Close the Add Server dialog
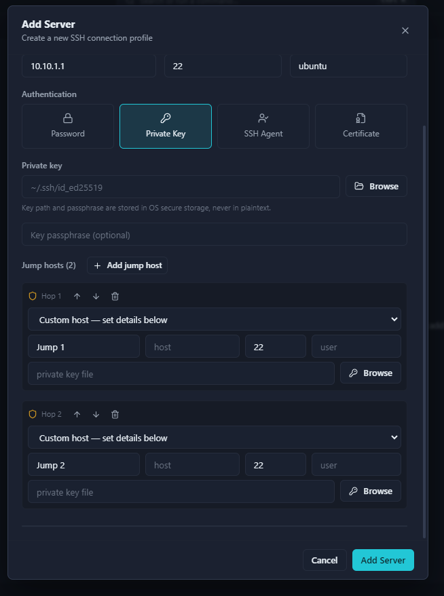The width and height of the screenshot is (444, 596). (405, 31)
